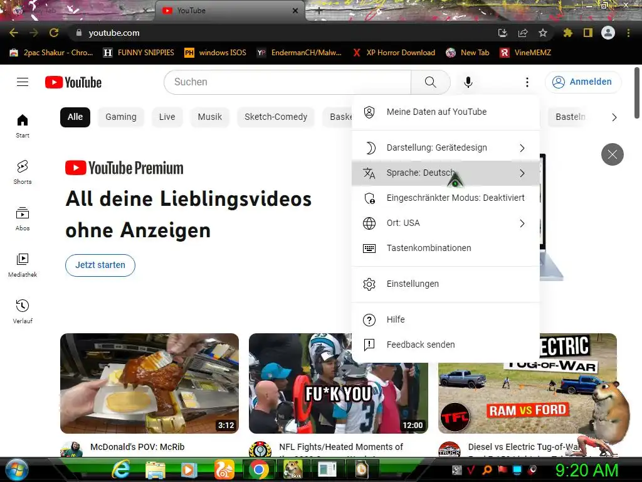Open the Chrome extensions puzzle icon
Viewport: 642px width, 482px height.
[x=567, y=33]
